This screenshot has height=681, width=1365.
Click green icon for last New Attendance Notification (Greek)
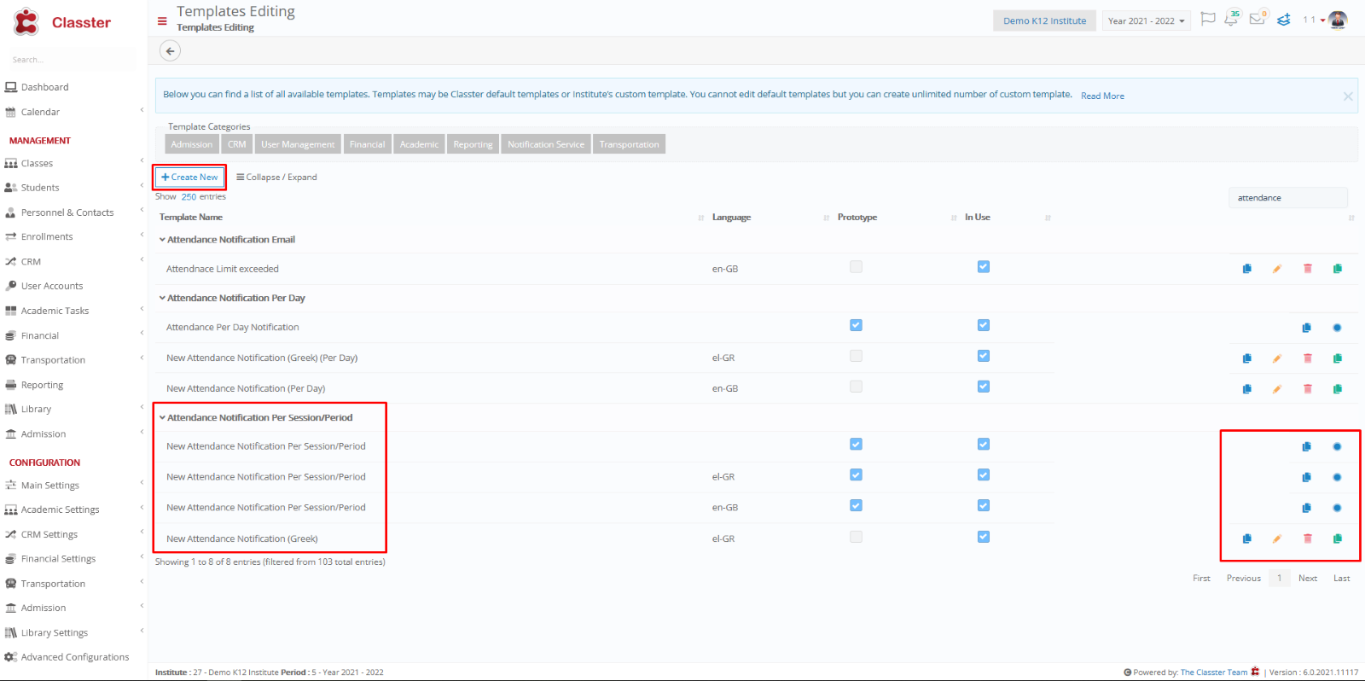(x=1338, y=538)
